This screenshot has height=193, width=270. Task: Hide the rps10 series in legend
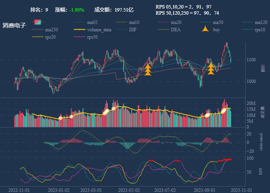[253, 30]
